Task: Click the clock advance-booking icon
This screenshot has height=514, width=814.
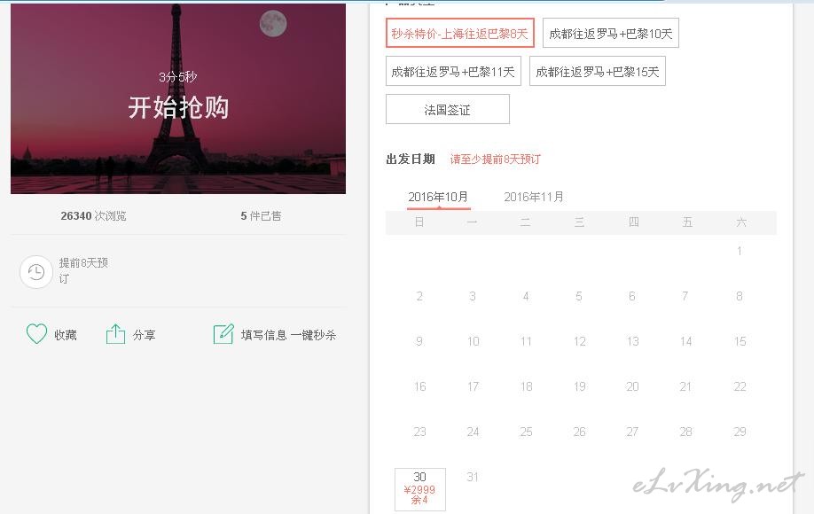Action: point(35,272)
